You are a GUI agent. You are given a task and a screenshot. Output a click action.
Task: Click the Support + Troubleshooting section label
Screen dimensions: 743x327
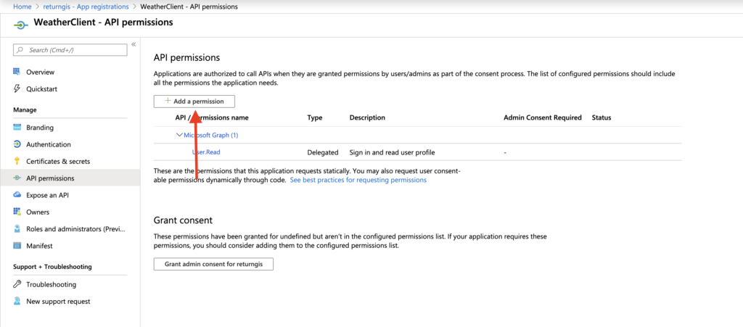(x=52, y=266)
